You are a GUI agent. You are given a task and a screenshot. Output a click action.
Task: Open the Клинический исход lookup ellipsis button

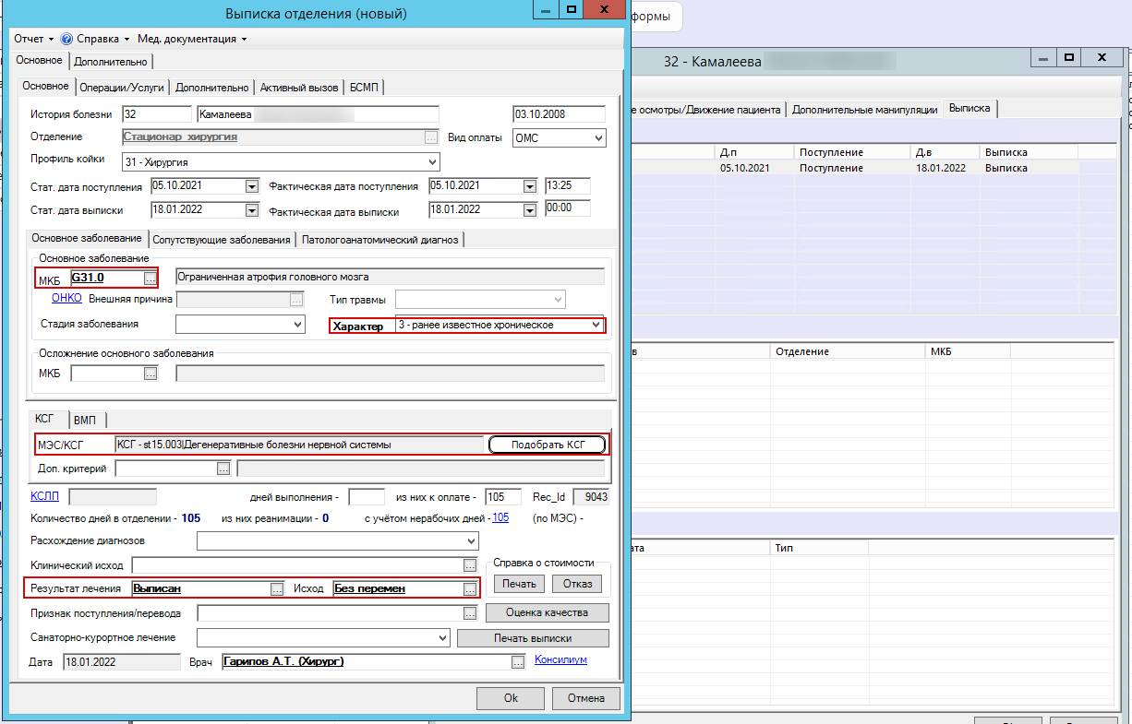click(x=470, y=564)
